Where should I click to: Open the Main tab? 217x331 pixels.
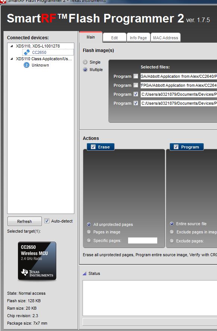pyautogui.click(x=91, y=37)
